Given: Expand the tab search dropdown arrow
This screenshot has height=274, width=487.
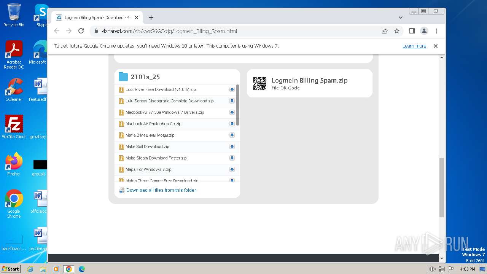Looking at the screenshot, I should tap(400, 18).
